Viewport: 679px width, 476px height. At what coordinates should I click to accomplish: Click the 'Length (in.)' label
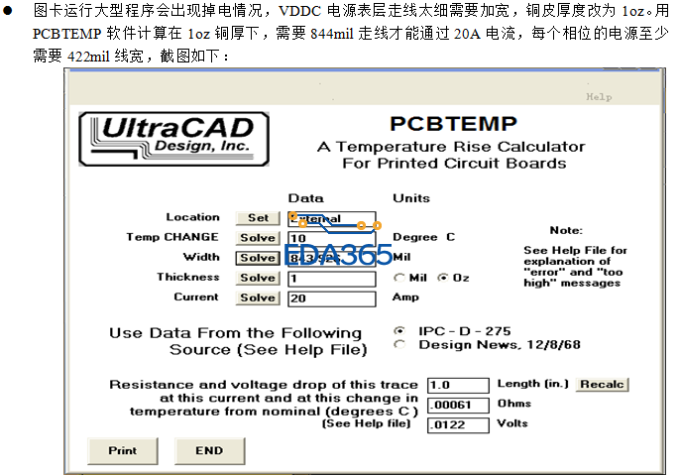tap(532, 384)
